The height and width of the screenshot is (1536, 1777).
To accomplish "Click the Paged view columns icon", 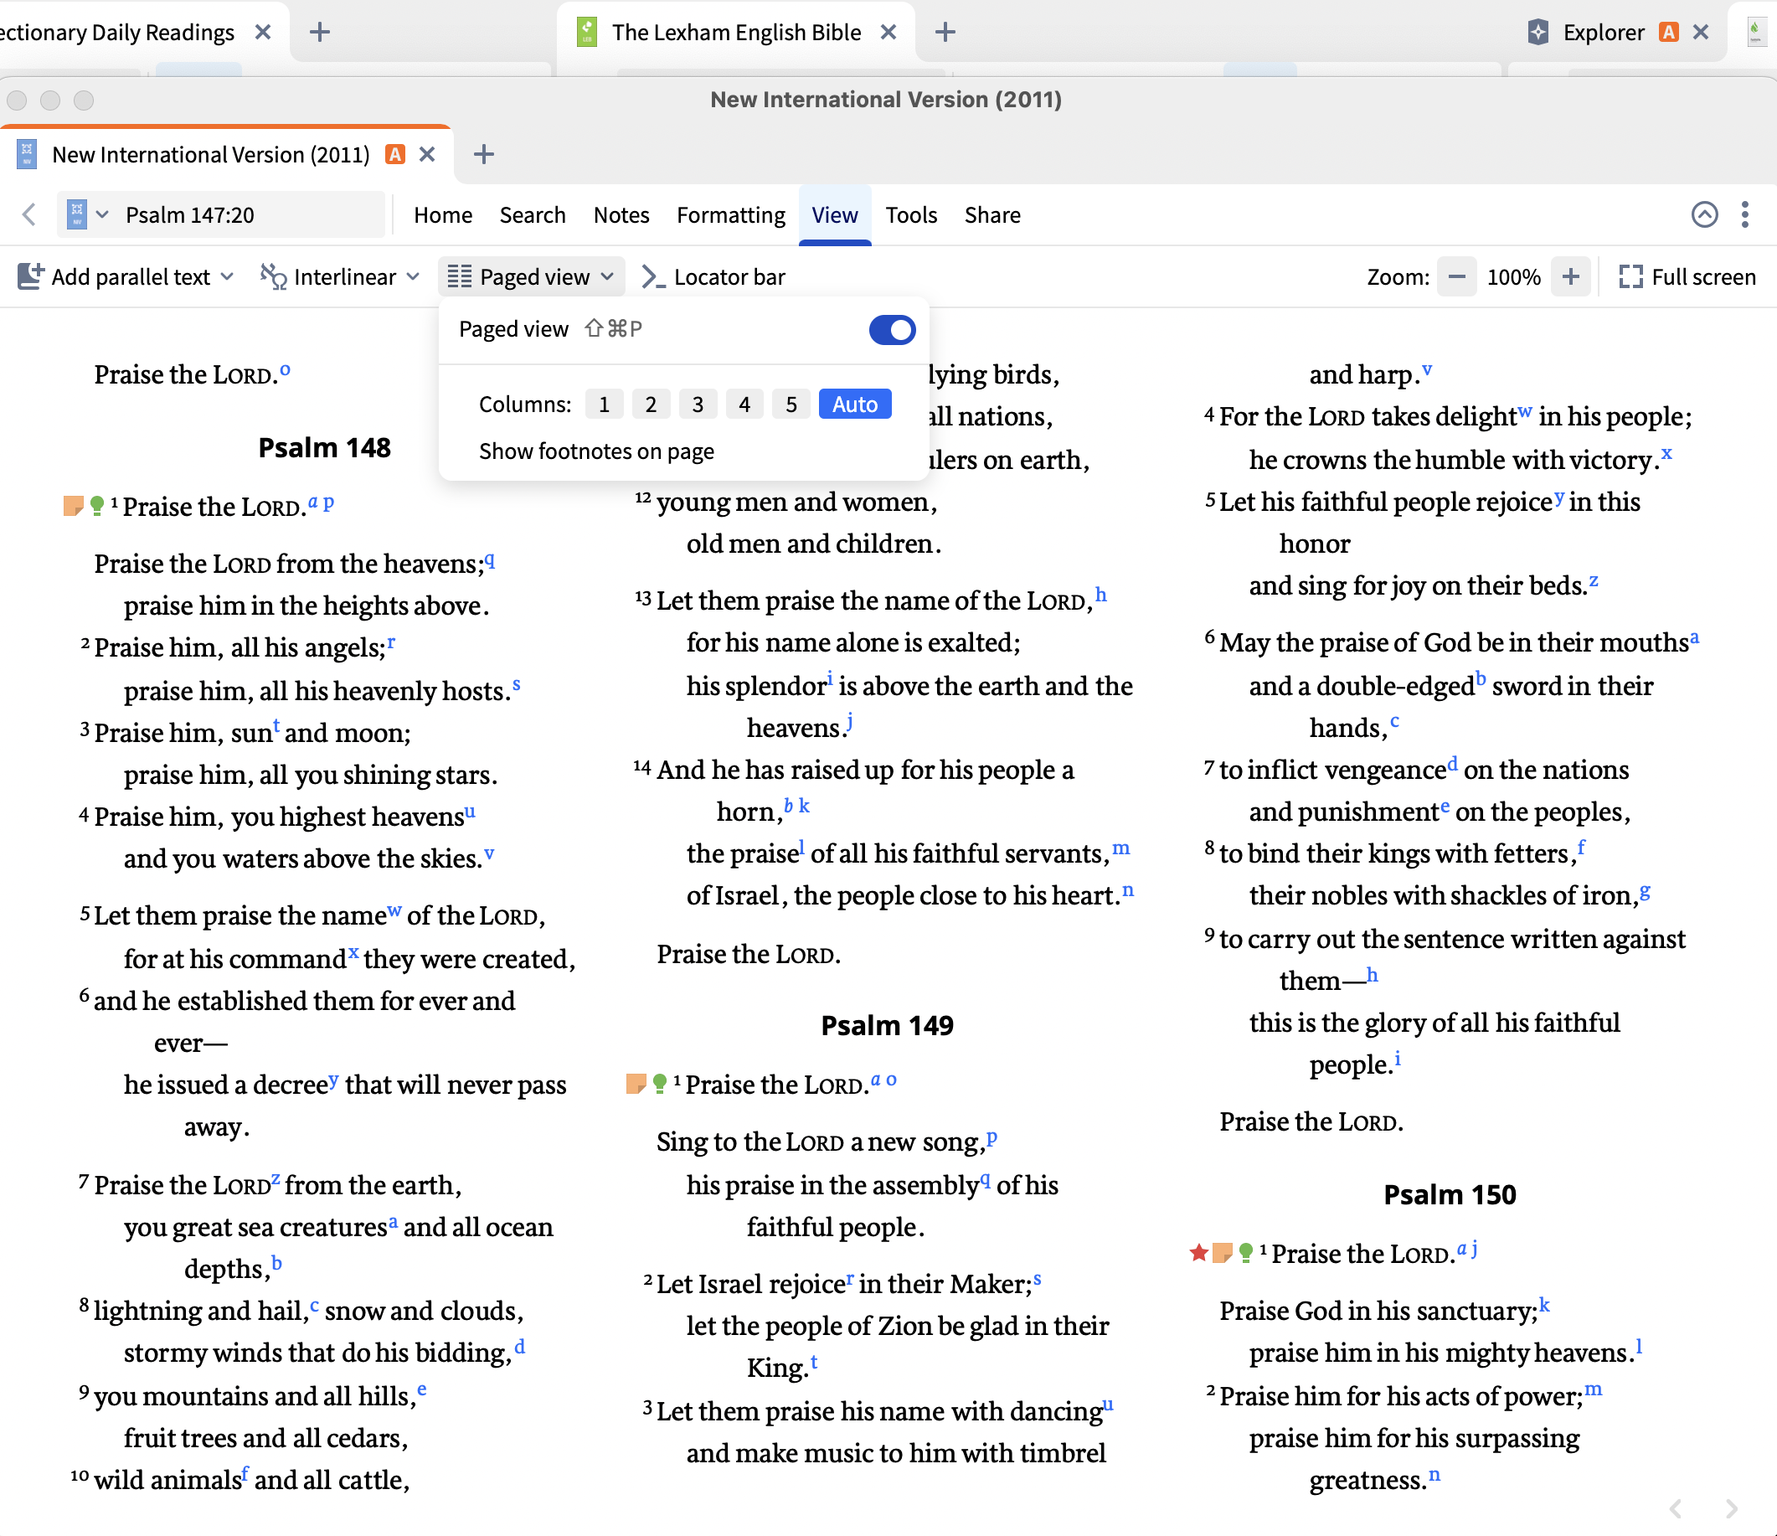I will [x=460, y=276].
